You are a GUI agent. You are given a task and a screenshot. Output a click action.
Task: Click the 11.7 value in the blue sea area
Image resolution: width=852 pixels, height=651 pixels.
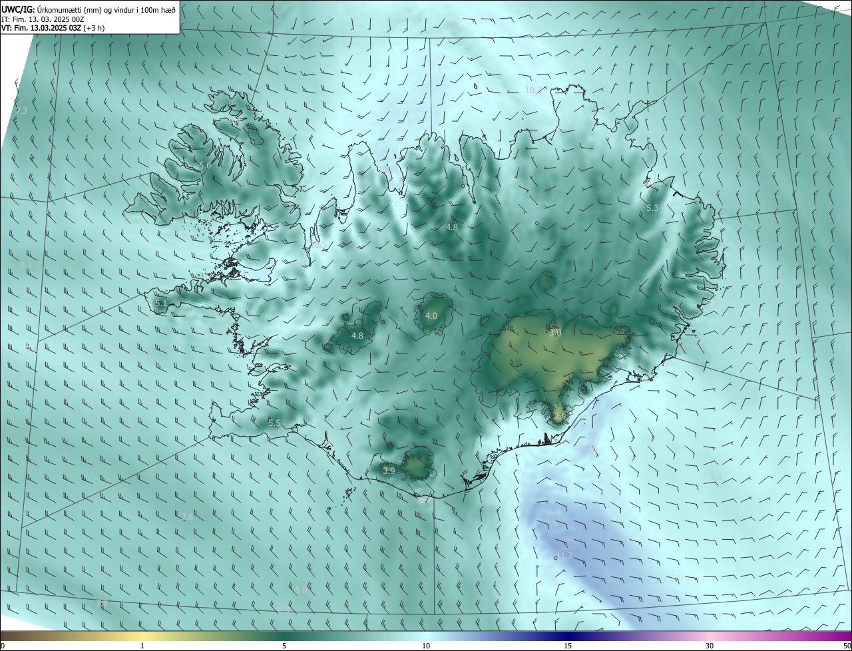(x=564, y=555)
